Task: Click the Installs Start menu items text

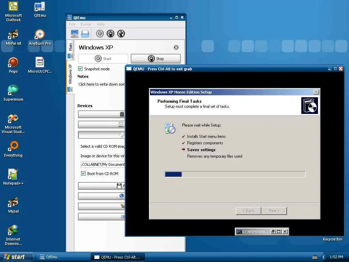Action: tap(206, 136)
